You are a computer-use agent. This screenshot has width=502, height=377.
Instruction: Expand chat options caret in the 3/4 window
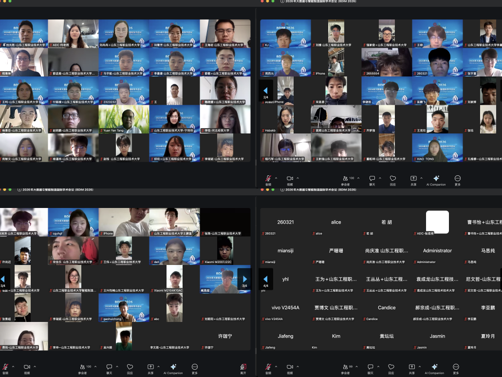tap(117, 367)
